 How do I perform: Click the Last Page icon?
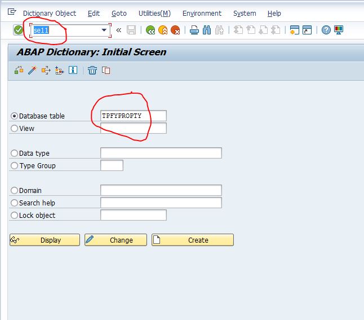pyautogui.click(x=276, y=30)
